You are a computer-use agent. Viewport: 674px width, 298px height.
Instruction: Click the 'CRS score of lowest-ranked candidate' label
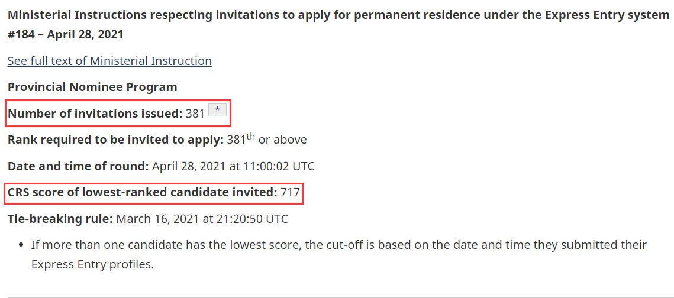[x=142, y=192]
